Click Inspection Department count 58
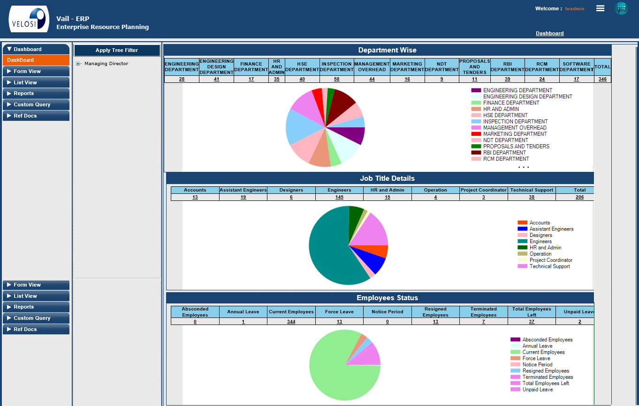Image resolution: width=639 pixels, height=406 pixels. (x=336, y=79)
